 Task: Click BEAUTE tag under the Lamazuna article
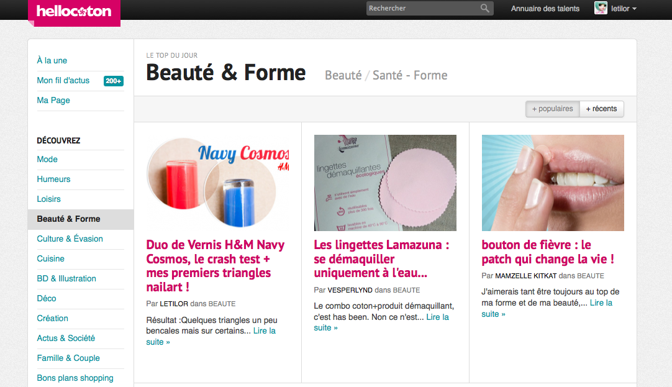pos(406,290)
